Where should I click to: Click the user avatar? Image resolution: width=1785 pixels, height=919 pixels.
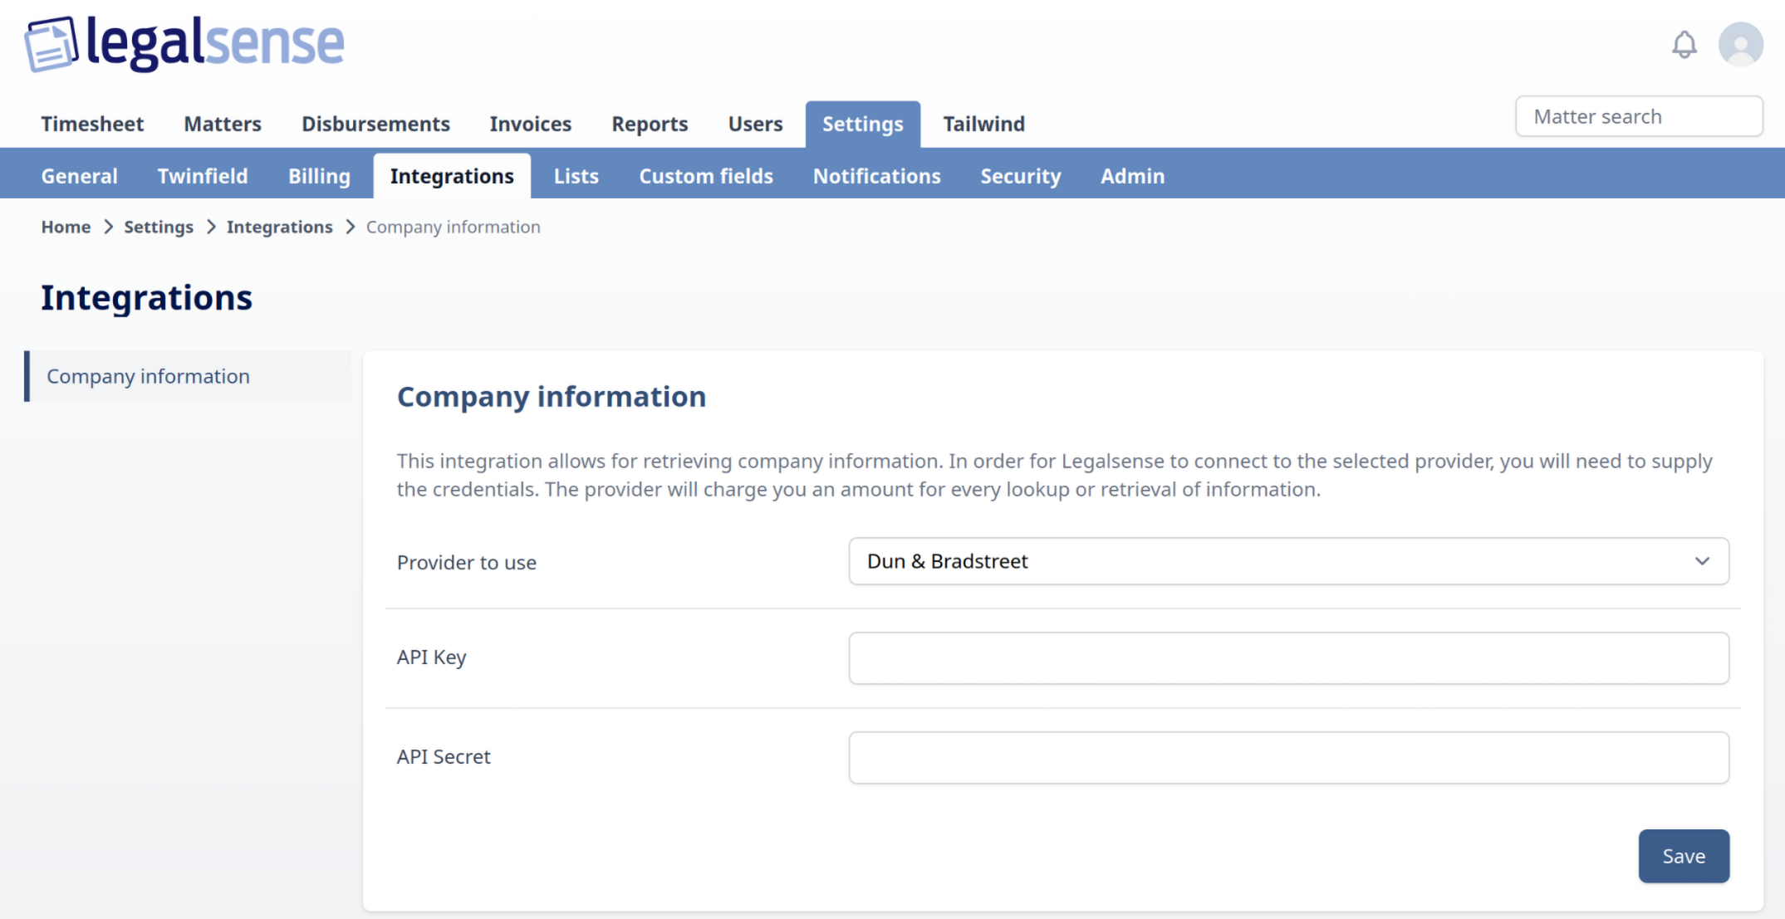(1741, 44)
